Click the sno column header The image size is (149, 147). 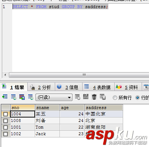tap(23, 108)
